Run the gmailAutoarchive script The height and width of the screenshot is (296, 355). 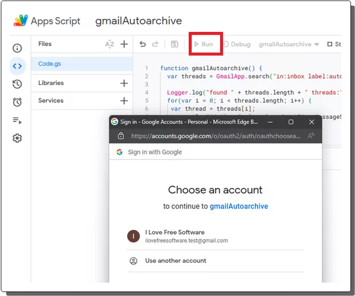[205, 44]
